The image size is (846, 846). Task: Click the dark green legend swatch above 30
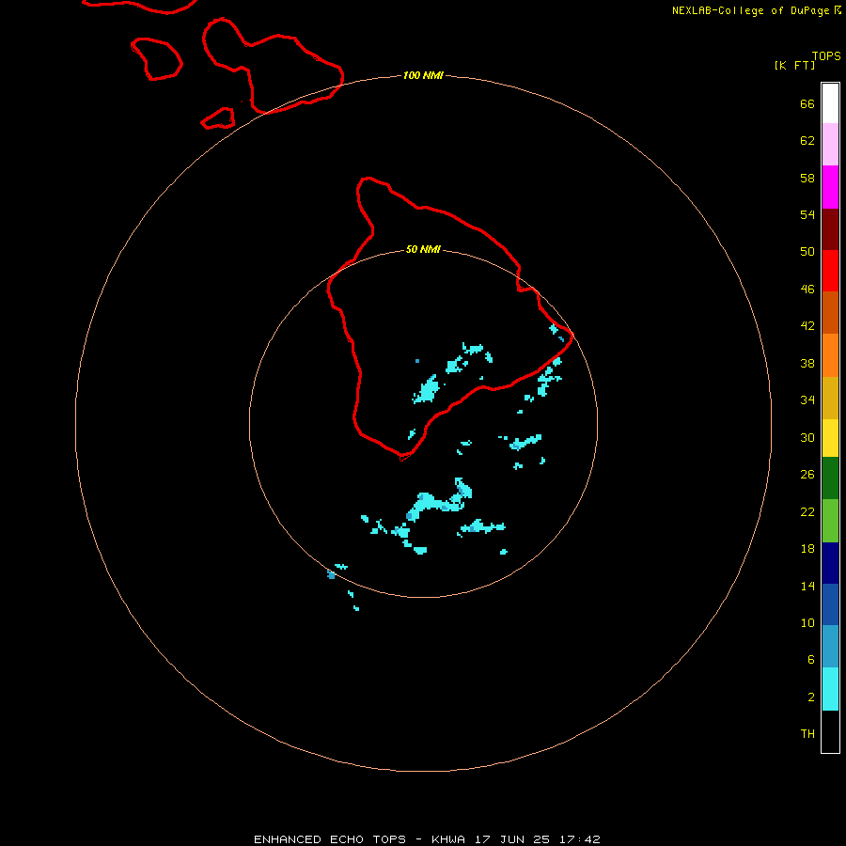830,478
